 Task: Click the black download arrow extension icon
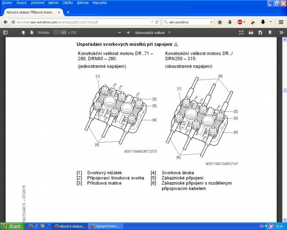(x=263, y=22)
